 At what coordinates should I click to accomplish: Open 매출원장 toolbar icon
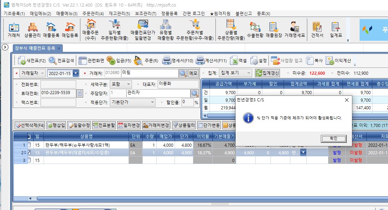click(x=274, y=30)
